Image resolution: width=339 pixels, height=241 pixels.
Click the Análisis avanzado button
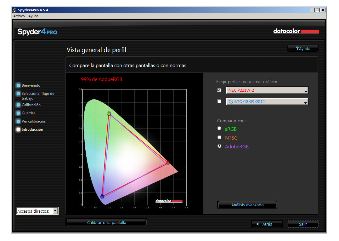(x=247, y=205)
